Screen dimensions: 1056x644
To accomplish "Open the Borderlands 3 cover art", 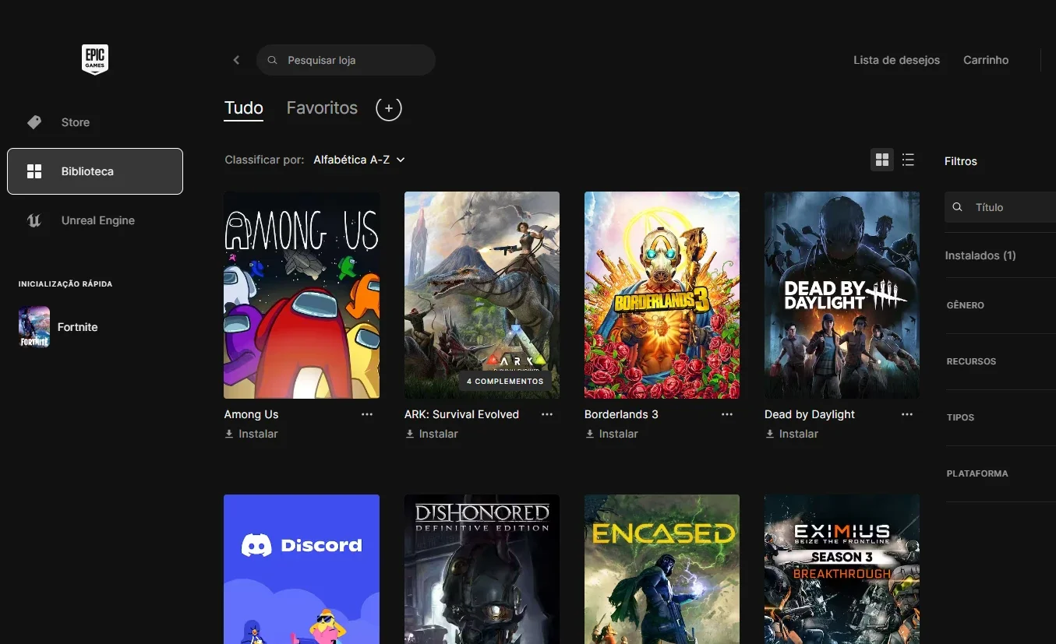I will point(662,295).
